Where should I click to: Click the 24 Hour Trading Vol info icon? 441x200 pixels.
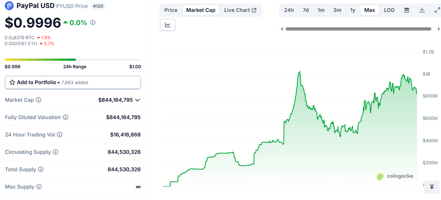click(60, 135)
